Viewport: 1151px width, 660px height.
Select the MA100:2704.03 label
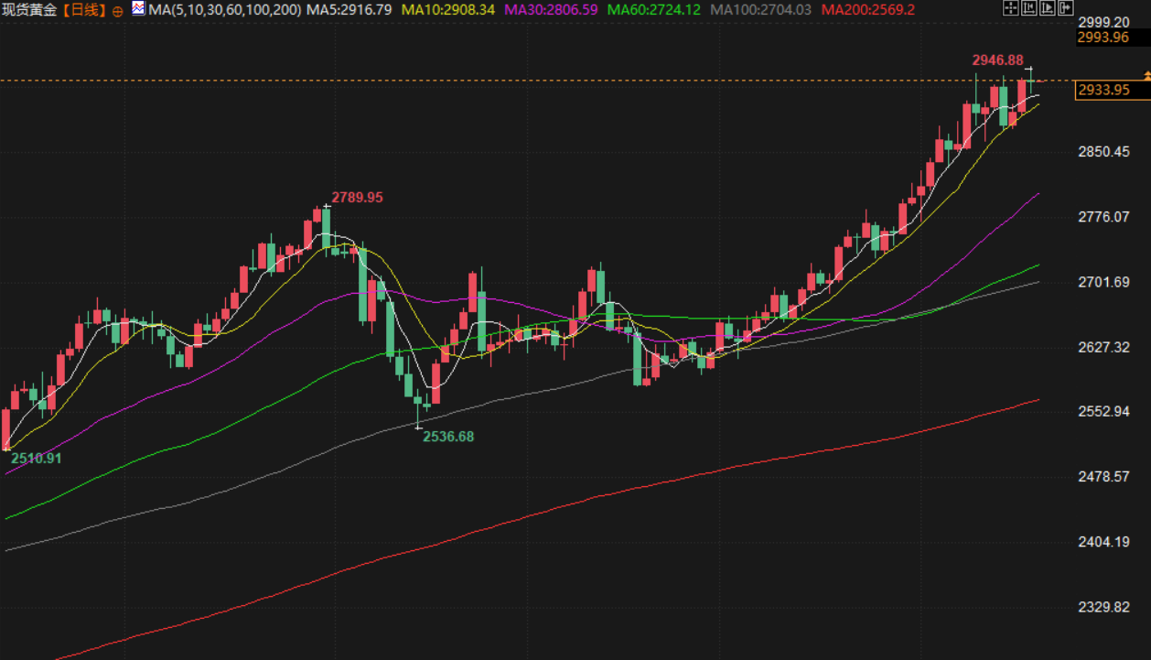pos(761,10)
